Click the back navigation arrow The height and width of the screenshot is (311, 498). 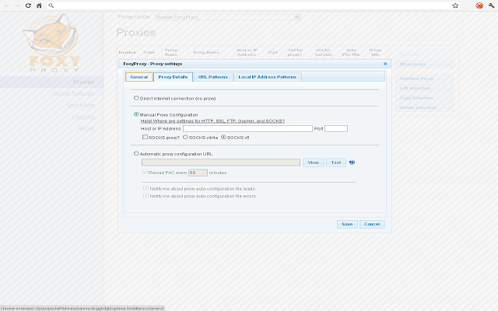tap(6, 5)
